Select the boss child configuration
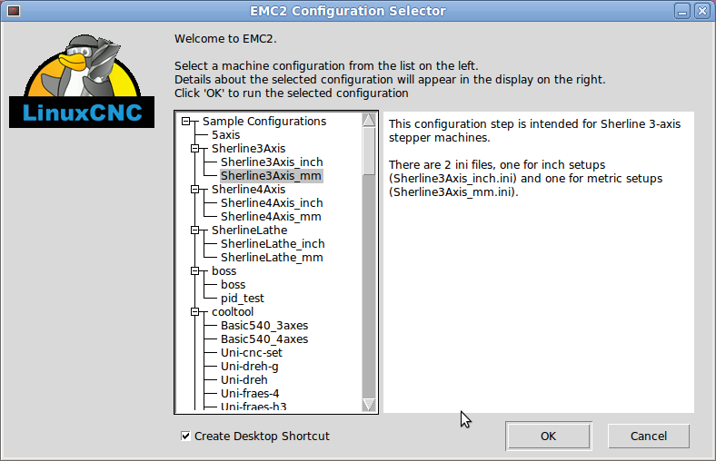 coord(233,285)
